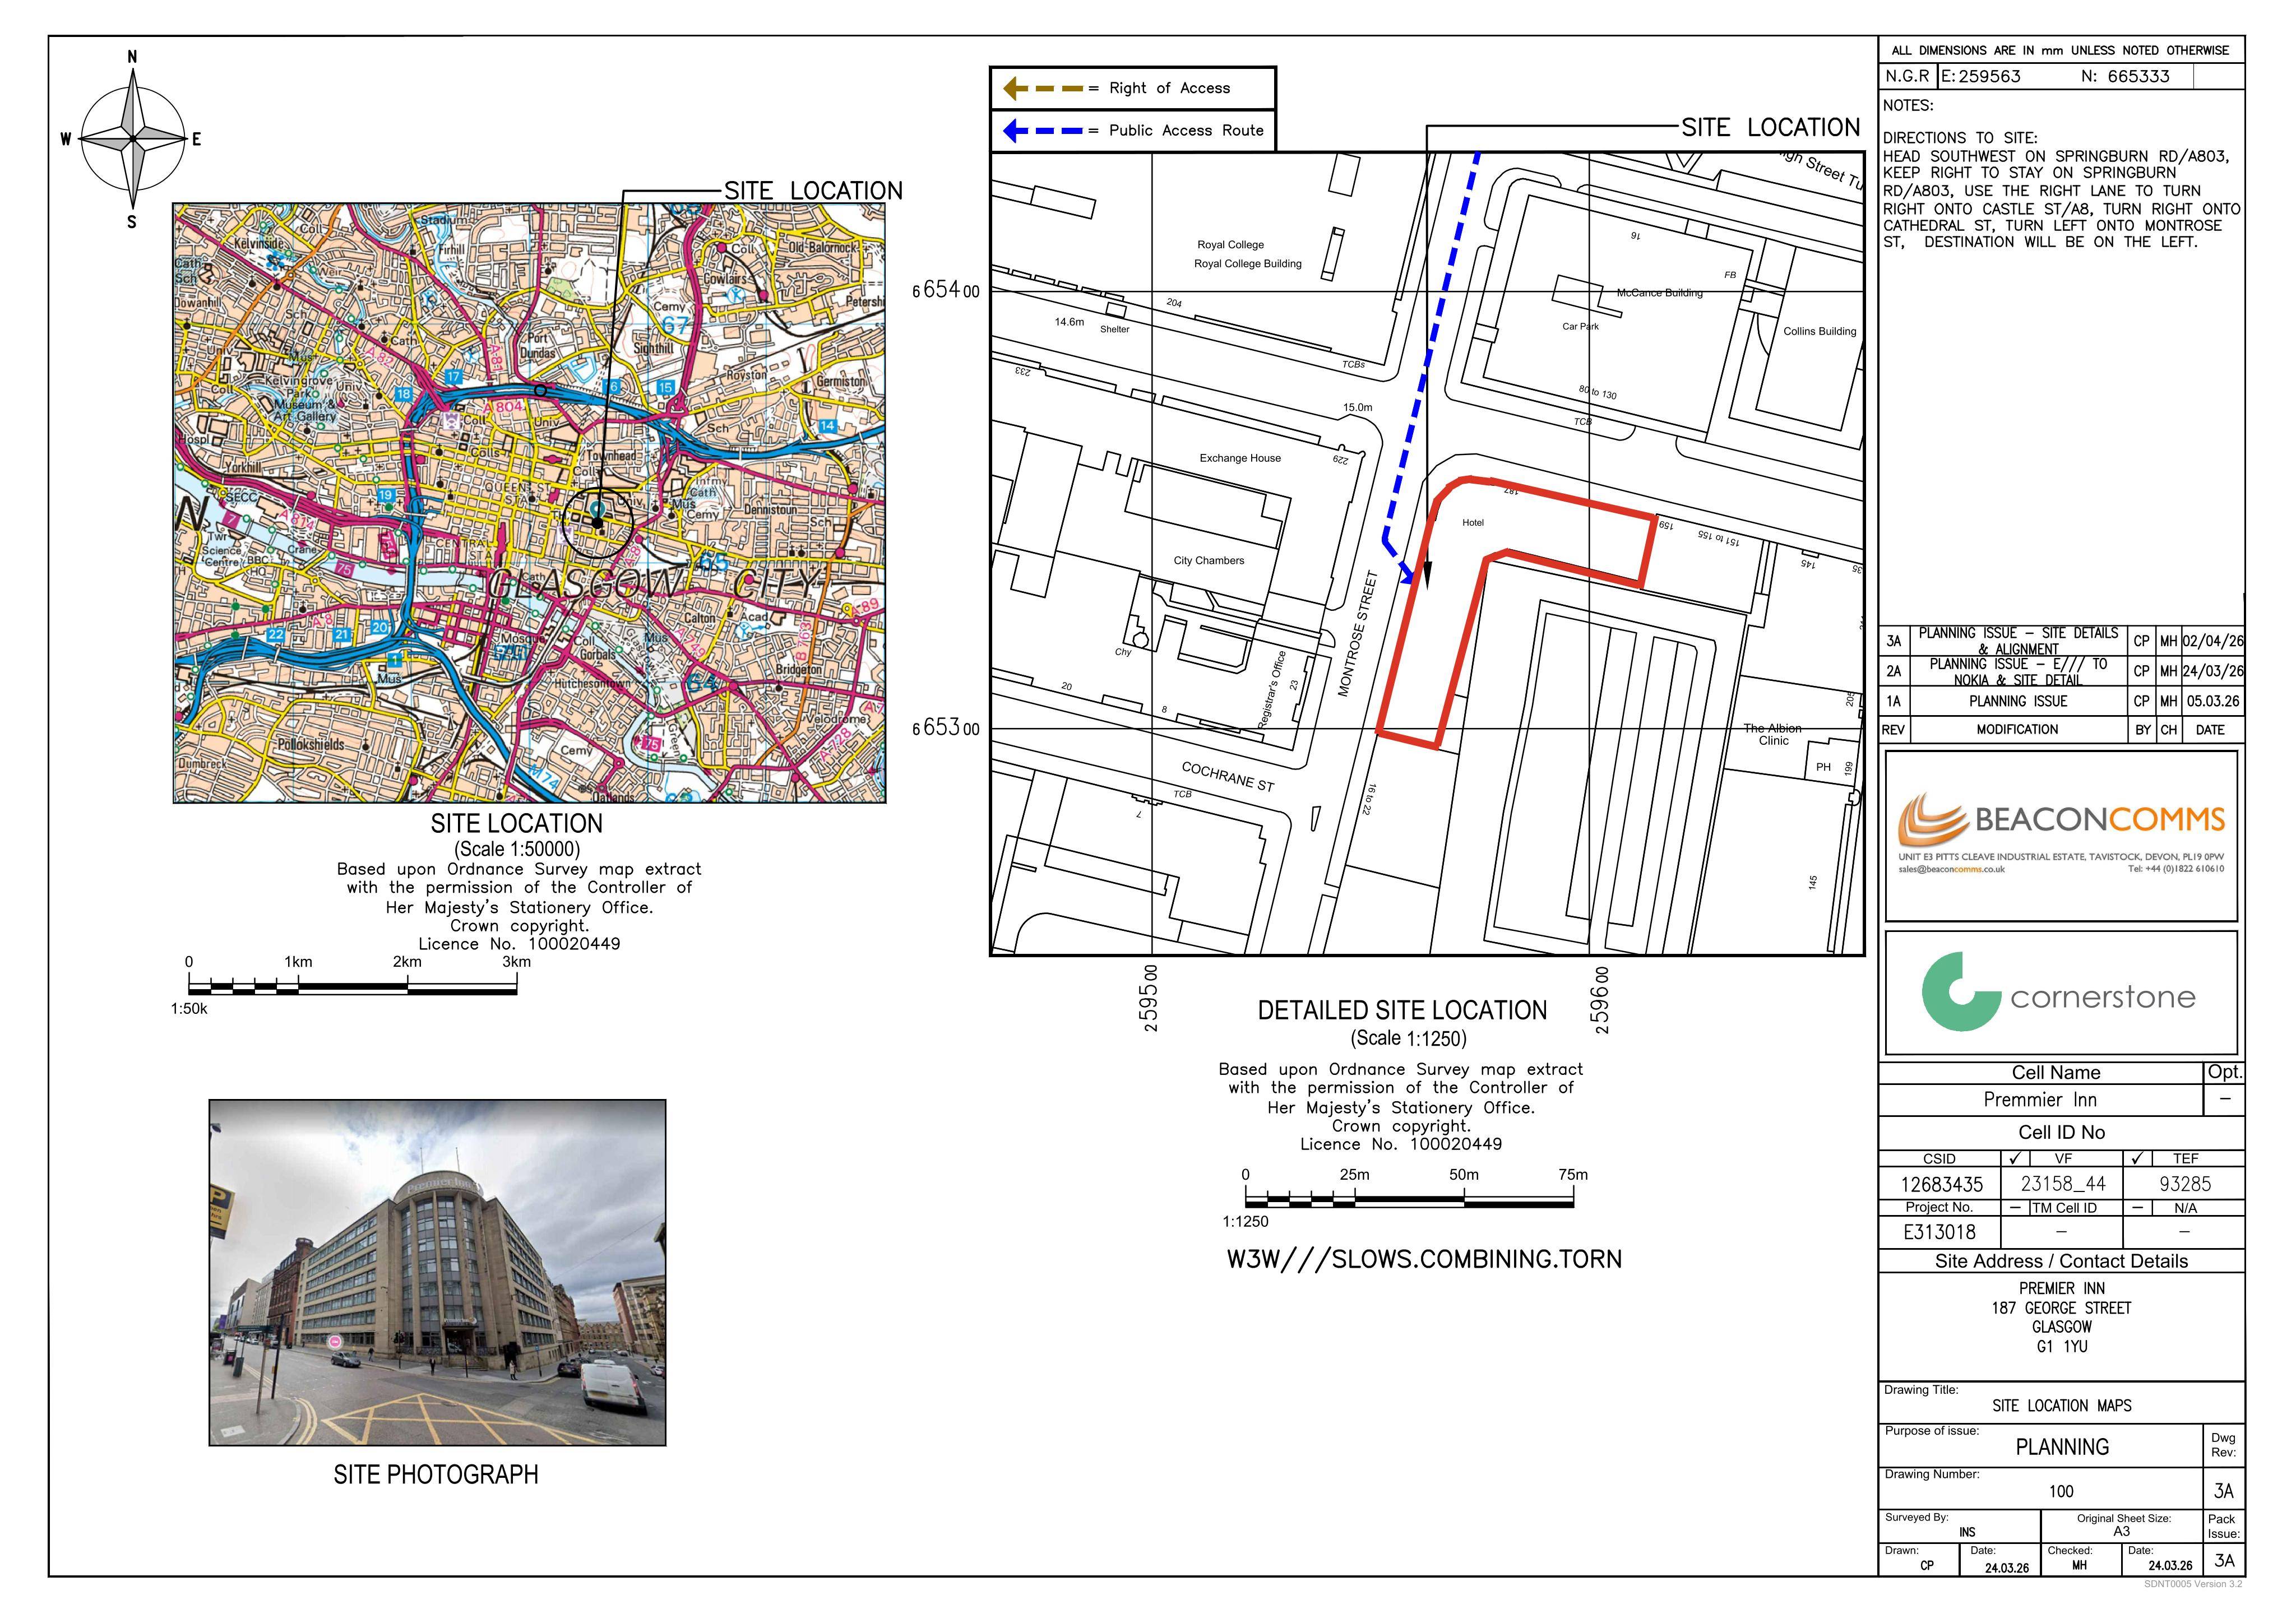This screenshot has width=2296, height=1623.
Task: Click the PLANNING purpose of issue
Action: click(x=2061, y=1447)
